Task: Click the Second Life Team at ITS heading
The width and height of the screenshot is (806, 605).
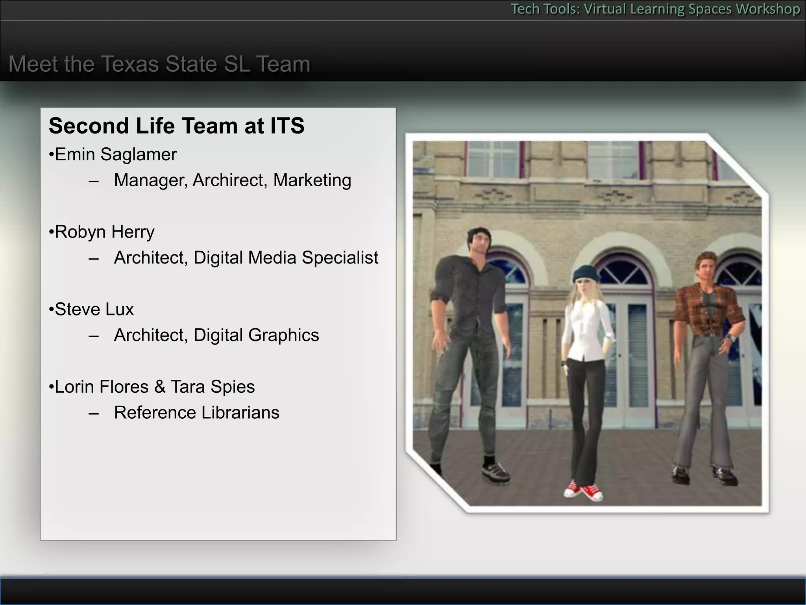Action: pos(176,126)
